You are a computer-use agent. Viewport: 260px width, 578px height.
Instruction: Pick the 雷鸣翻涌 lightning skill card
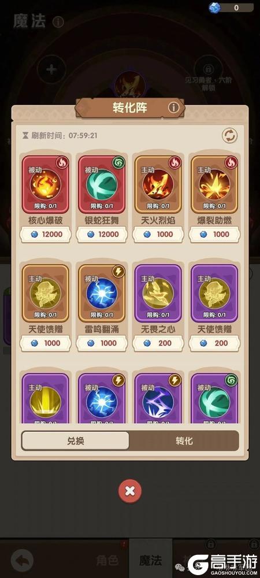coord(102,293)
